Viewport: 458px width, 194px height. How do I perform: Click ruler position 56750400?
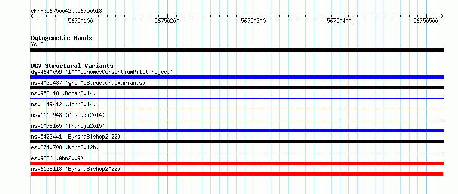pos(340,21)
